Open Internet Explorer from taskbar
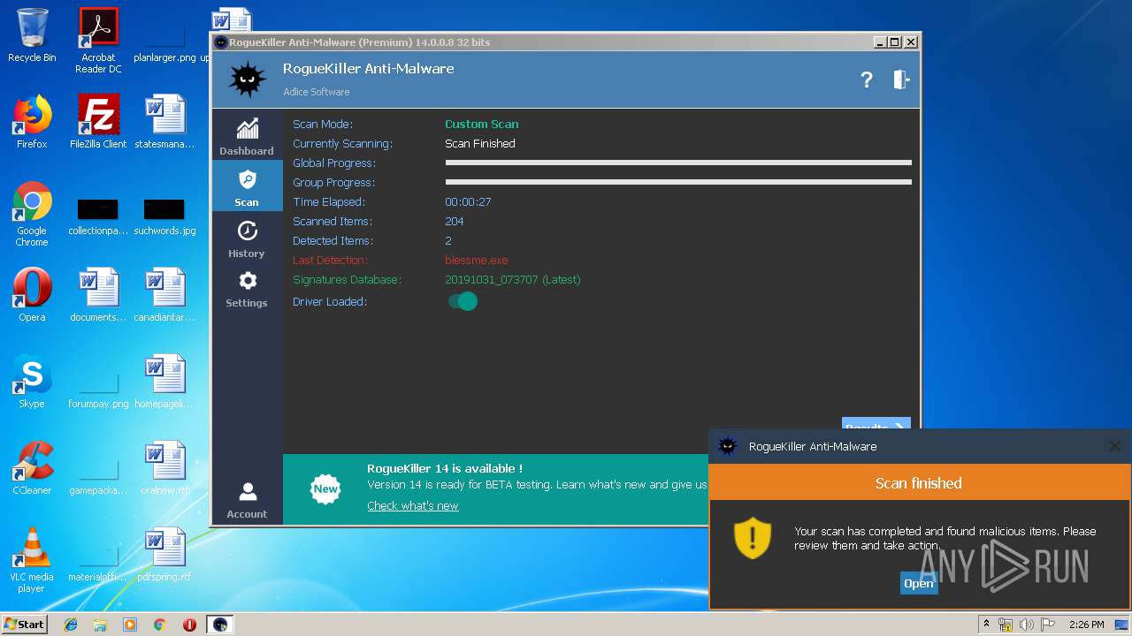Image resolution: width=1132 pixels, height=636 pixels. pyautogui.click(x=71, y=625)
